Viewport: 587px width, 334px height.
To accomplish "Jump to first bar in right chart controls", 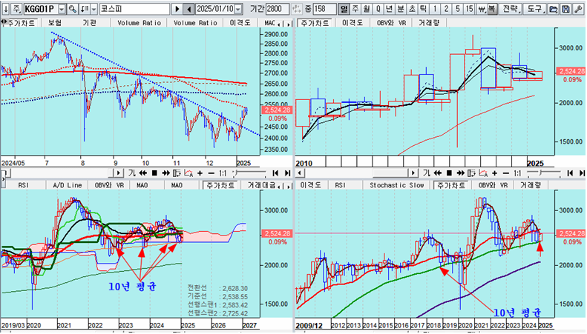I will pyautogui.click(x=570, y=173).
